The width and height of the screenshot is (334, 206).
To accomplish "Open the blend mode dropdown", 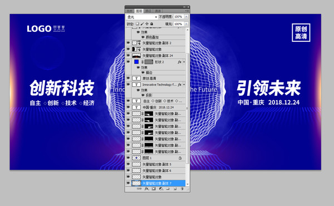I will (x=142, y=17).
